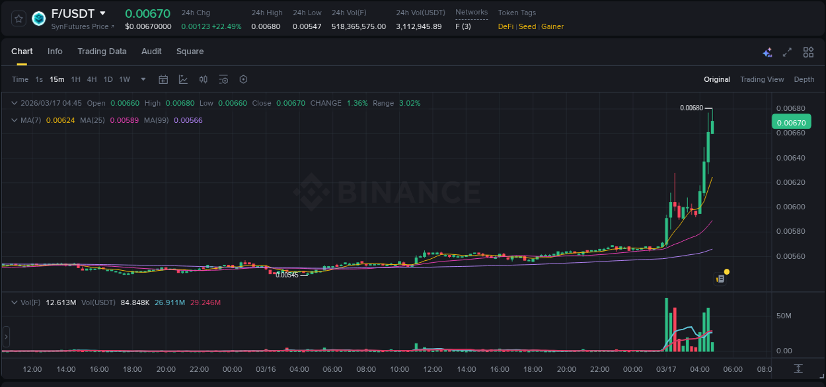Switch chart to Trading View mode
This screenshot has width=826, height=387.
click(761, 79)
